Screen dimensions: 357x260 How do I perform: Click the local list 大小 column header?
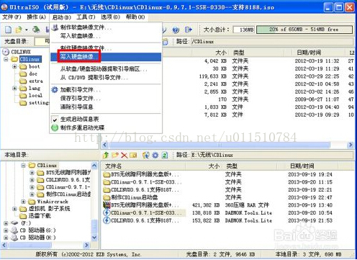tap(204, 166)
